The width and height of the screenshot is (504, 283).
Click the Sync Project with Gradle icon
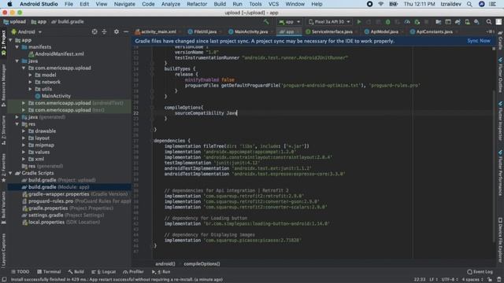[x=458, y=22]
